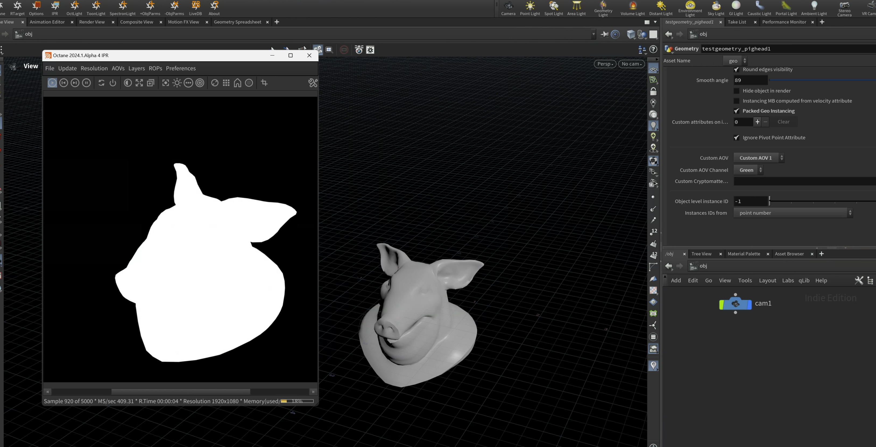Viewport: 876px width, 447px height.
Task: Open the Asset Name geo dropdown
Action: coord(735,61)
